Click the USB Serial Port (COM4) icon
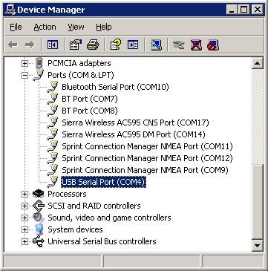The width and height of the screenshot is (268, 271). [53, 182]
